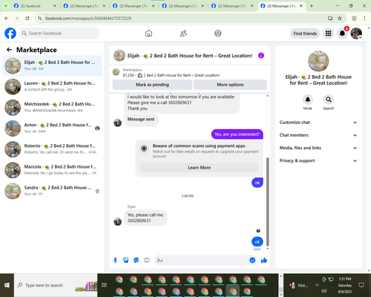This screenshot has width=371, height=297.
Task: Click Find friends button
Action: coord(305,33)
